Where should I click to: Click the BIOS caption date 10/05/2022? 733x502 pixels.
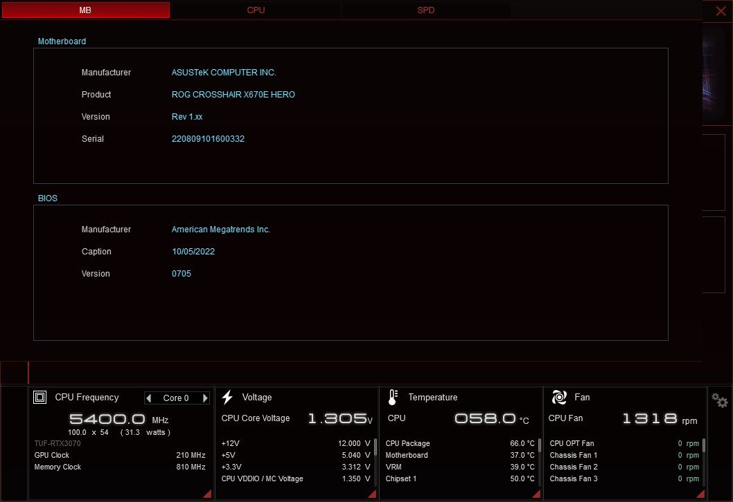pos(193,252)
